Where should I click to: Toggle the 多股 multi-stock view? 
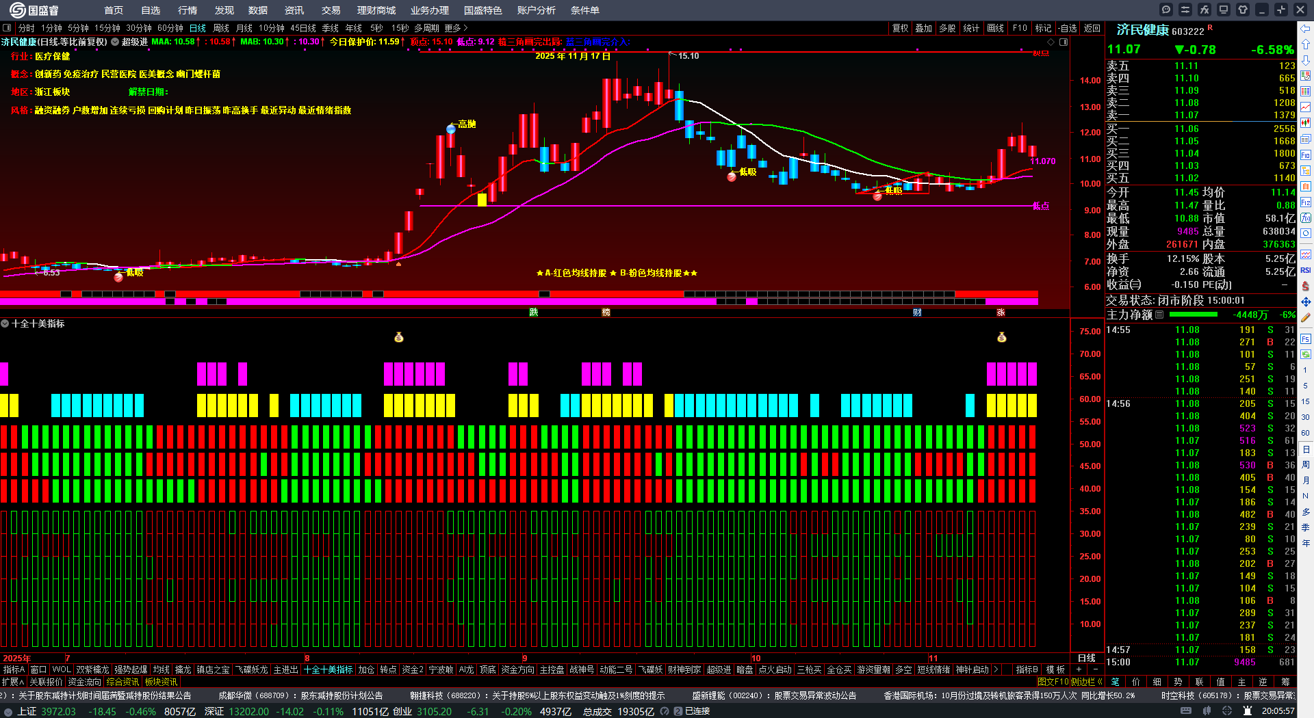[x=947, y=28]
